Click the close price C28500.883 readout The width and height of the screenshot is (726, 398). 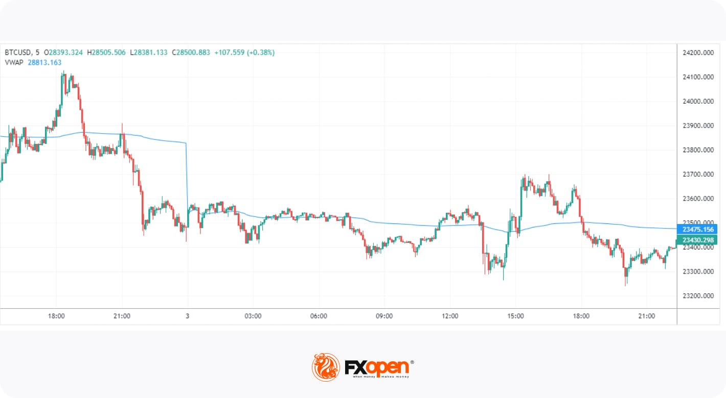tap(191, 52)
